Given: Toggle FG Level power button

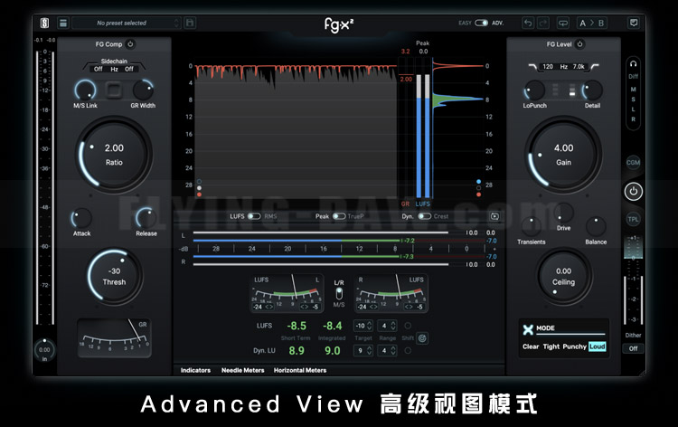Looking at the screenshot, I should coord(579,43).
